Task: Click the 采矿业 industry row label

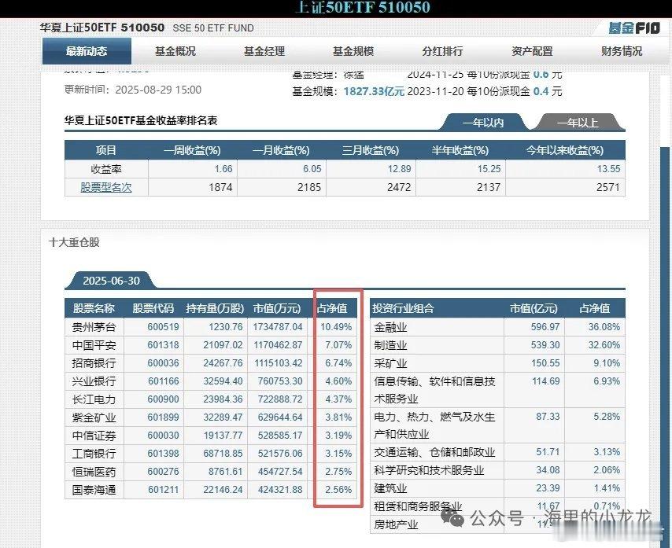Action: coord(390,363)
